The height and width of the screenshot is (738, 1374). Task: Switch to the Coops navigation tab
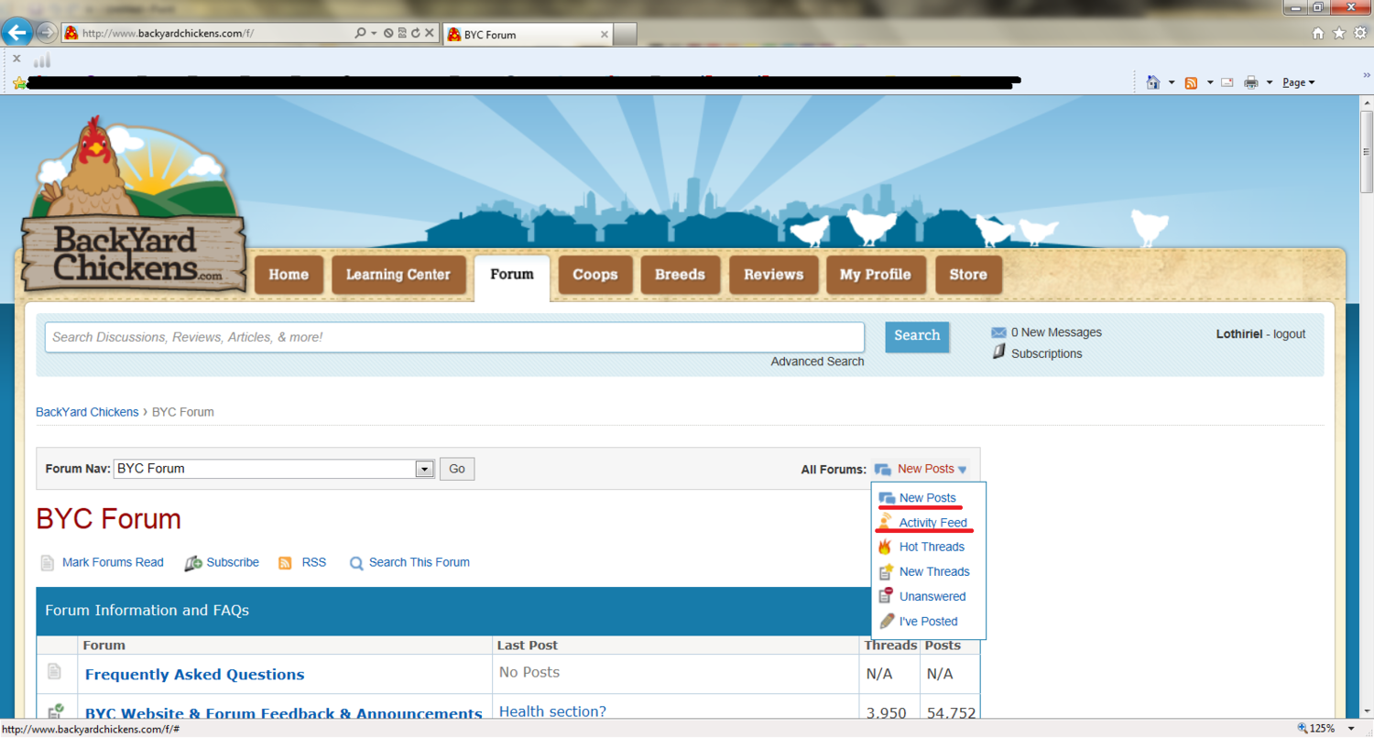coord(594,275)
